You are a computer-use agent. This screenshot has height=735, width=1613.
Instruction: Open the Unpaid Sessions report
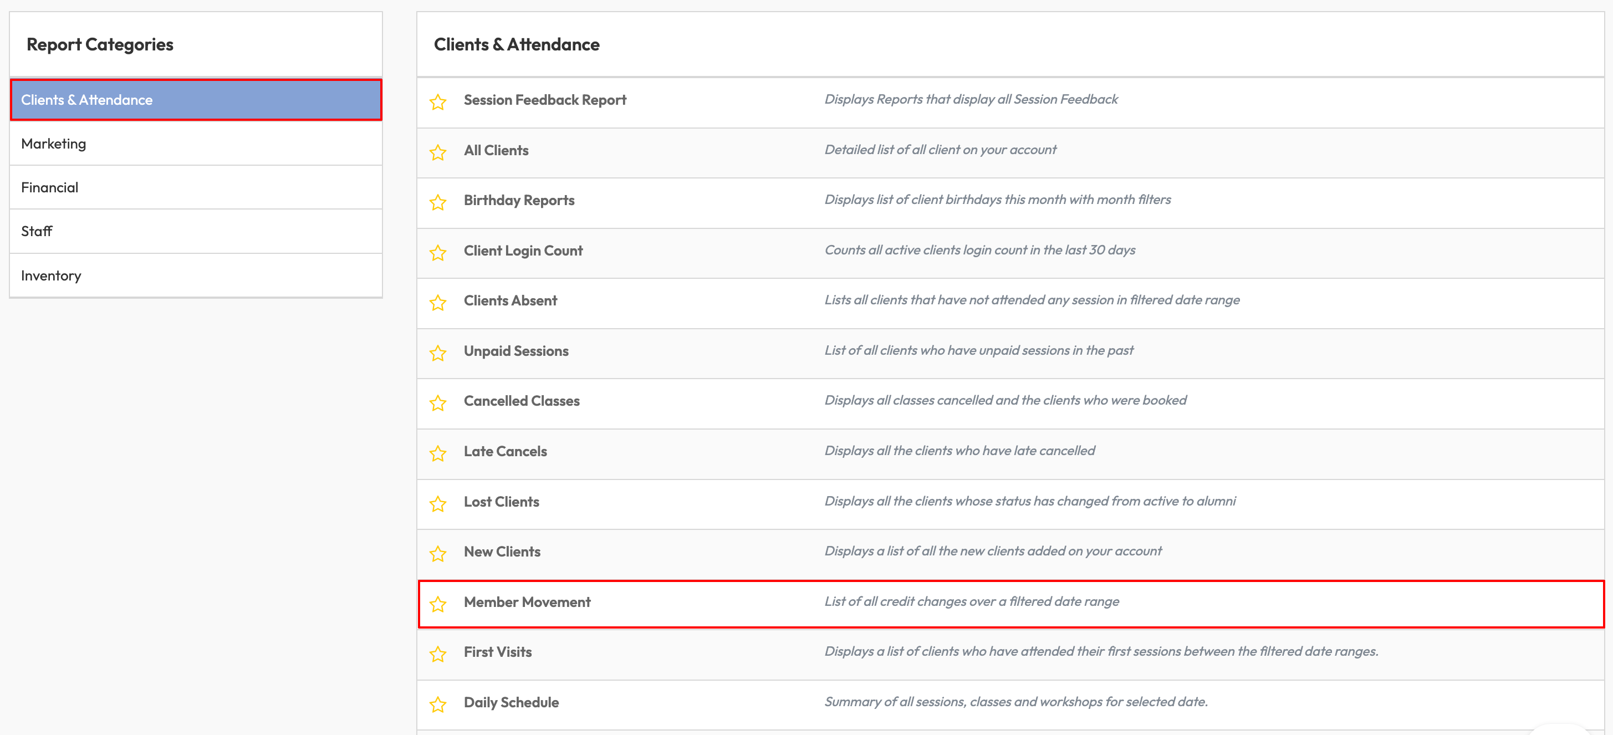coord(516,351)
